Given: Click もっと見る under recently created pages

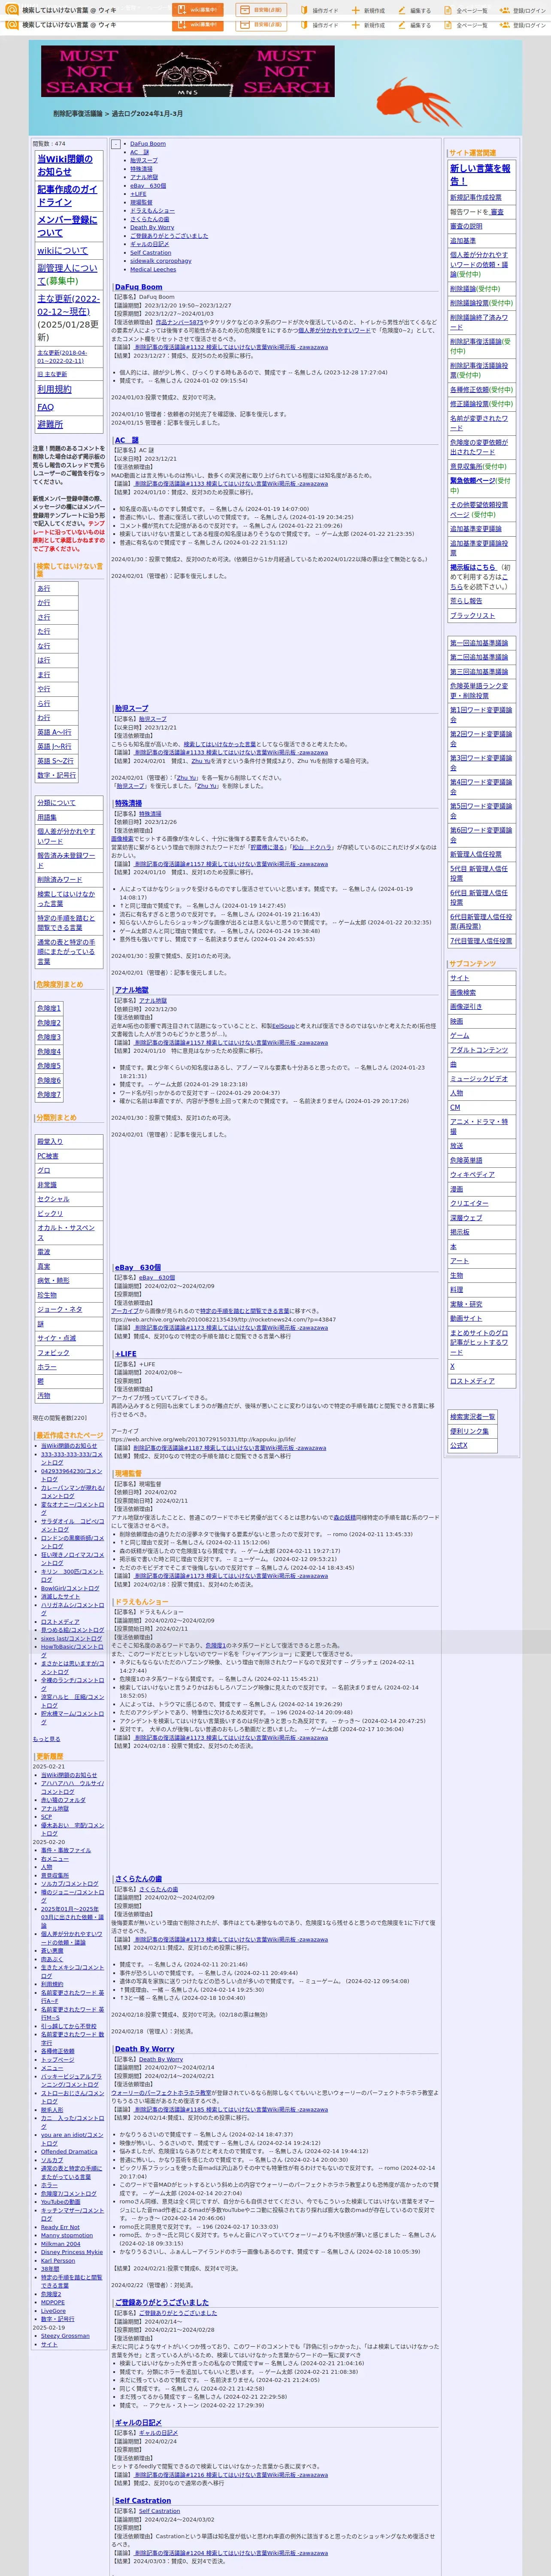Looking at the screenshot, I should [x=46, y=1739].
